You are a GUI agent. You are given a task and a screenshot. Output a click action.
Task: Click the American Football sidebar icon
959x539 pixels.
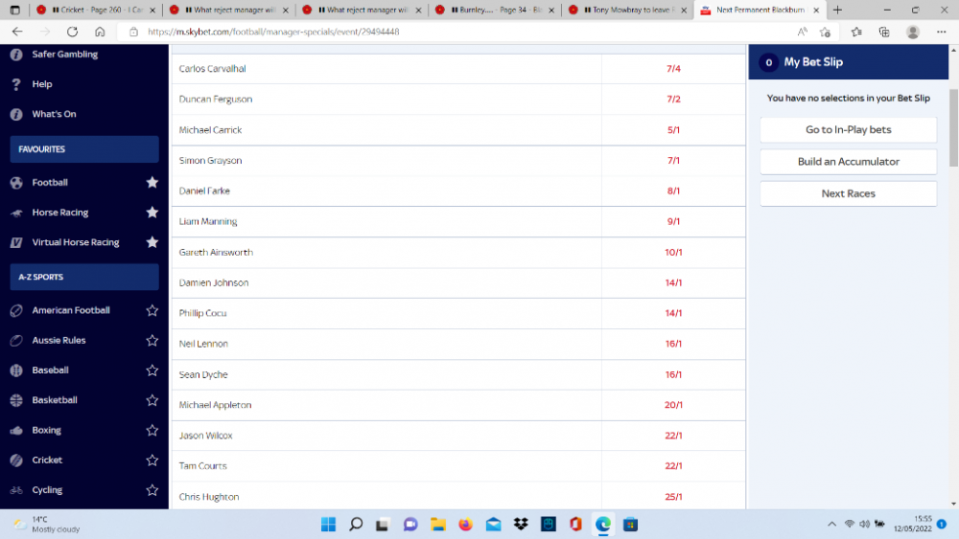16,310
